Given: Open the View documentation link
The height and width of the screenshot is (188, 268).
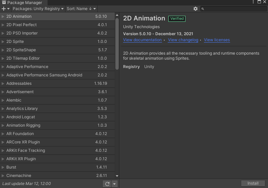Looking at the screenshot, I should (142, 40).
